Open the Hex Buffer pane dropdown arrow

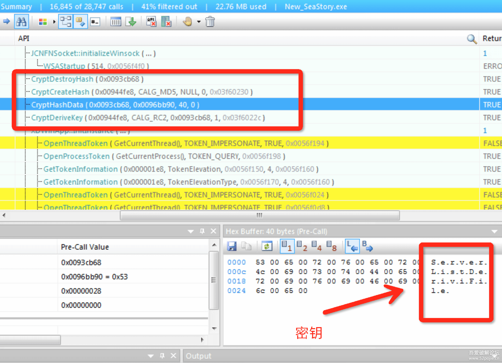point(495,232)
